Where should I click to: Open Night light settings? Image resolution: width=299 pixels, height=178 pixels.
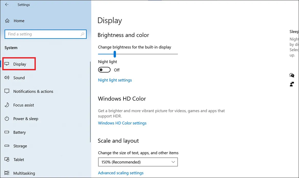pos(115,80)
